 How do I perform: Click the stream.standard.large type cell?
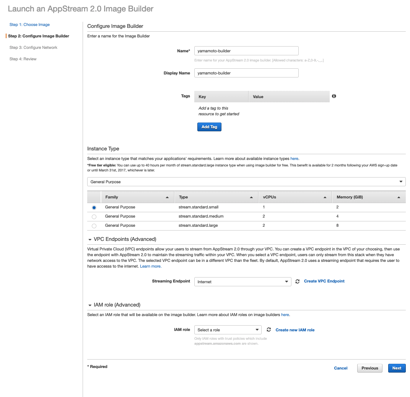[x=198, y=225]
